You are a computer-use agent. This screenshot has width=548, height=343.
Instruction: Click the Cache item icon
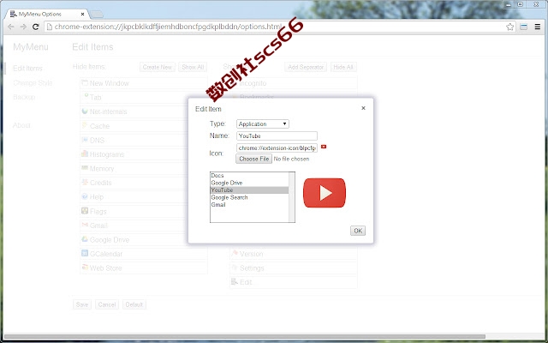click(x=85, y=125)
